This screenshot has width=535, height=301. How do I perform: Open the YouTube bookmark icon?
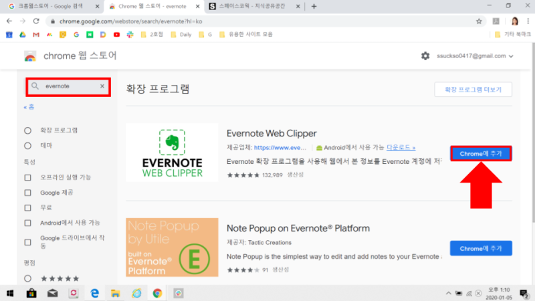click(116, 35)
